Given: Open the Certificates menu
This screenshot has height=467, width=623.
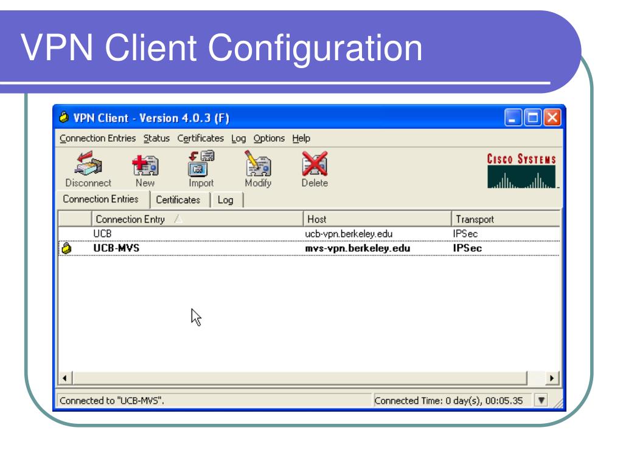Looking at the screenshot, I should [200, 138].
